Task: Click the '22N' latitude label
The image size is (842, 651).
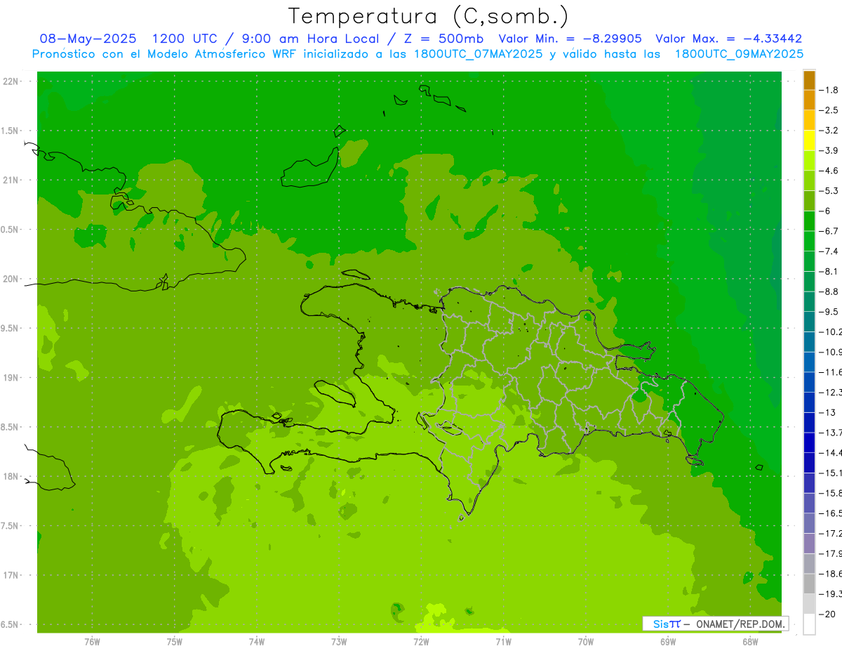Action: tap(11, 81)
